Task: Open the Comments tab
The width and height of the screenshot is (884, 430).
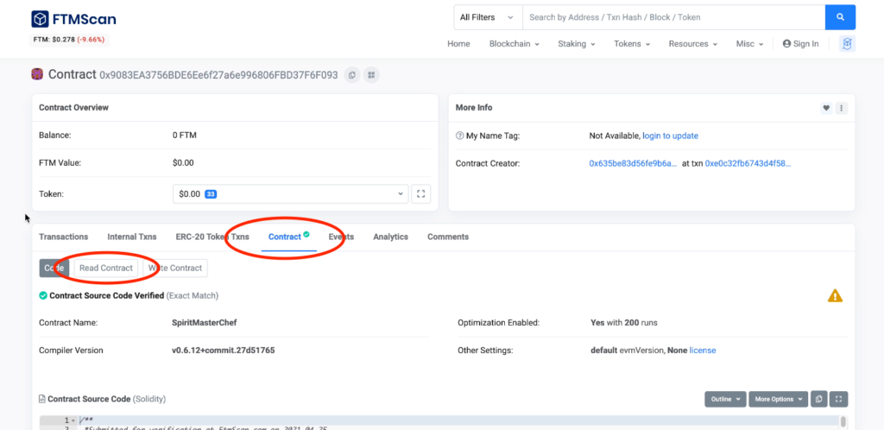Action: click(x=448, y=237)
